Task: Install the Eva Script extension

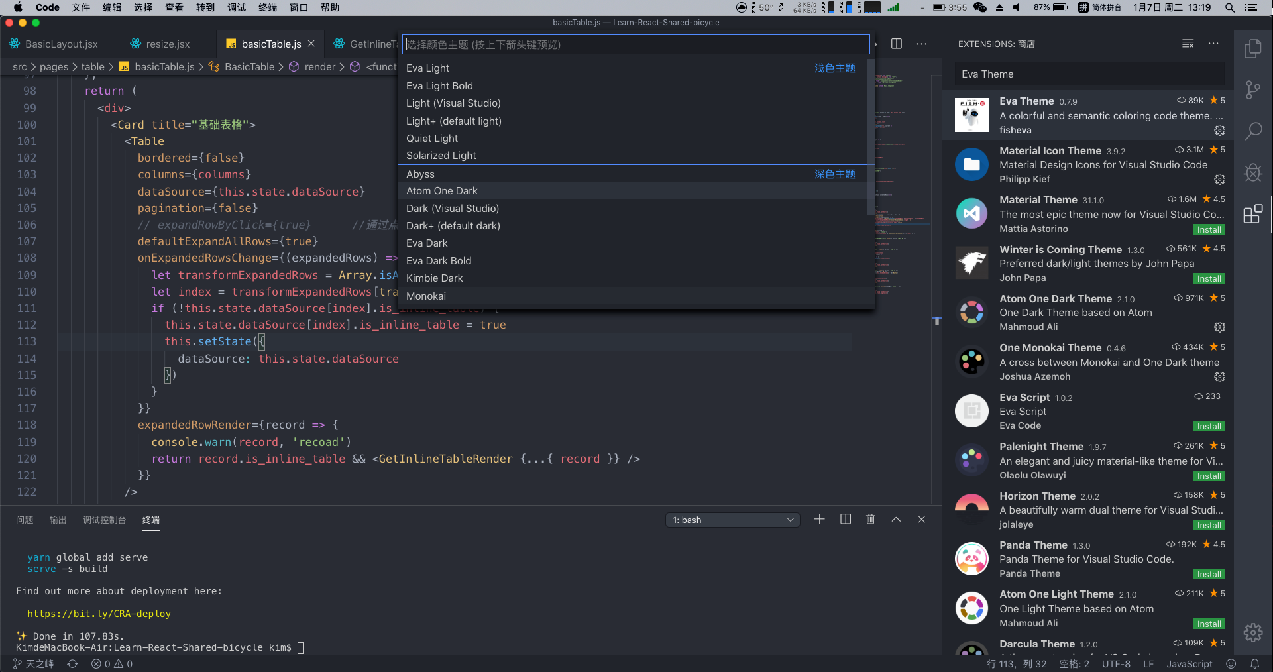Action: [1209, 426]
